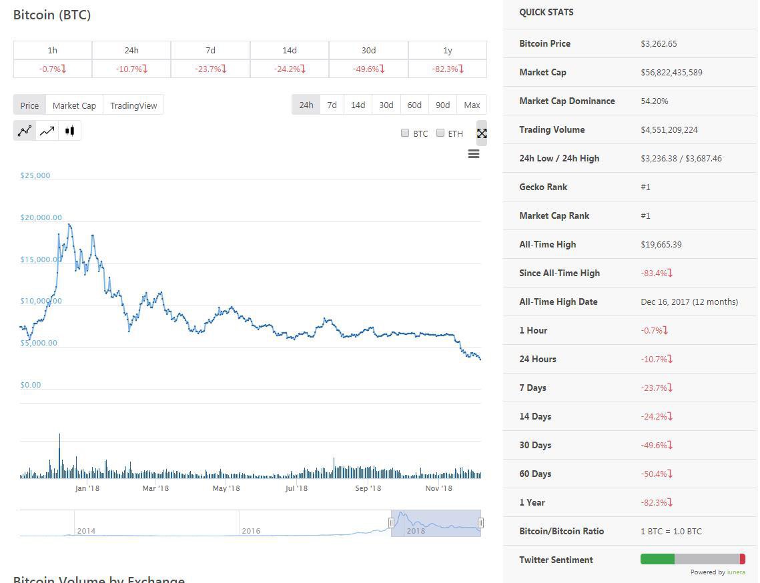Click the 24h header change value -10.7%
This screenshot has width=760, height=583.
(131, 69)
